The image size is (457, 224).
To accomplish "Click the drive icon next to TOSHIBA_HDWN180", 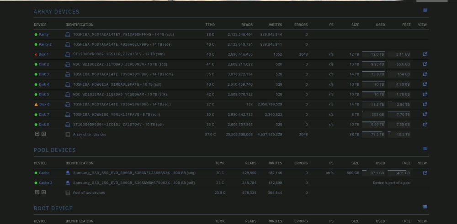I will pos(68,115).
